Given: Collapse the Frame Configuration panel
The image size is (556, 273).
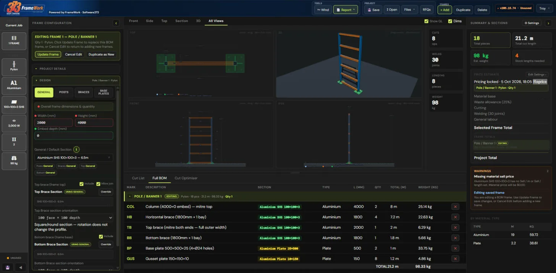Looking at the screenshot, I should (x=116, y=23).
